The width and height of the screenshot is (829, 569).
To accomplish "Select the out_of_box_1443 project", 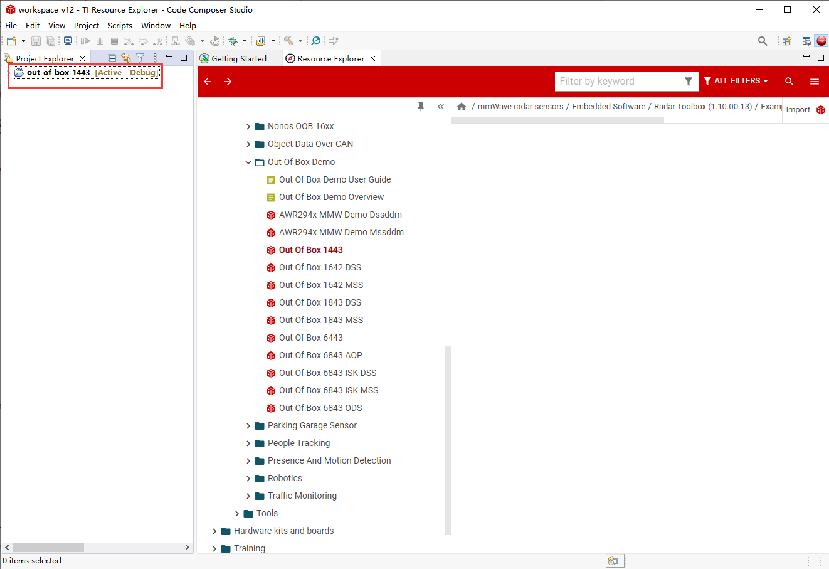I will click(x=87, y=72).
